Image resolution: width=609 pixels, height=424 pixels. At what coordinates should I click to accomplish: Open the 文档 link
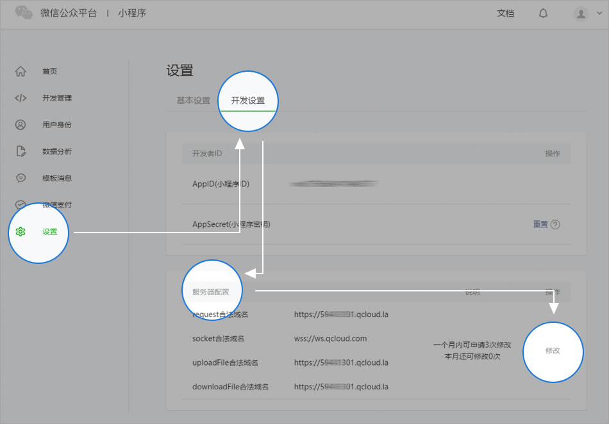pyautogui.click(x=506, y=13)
